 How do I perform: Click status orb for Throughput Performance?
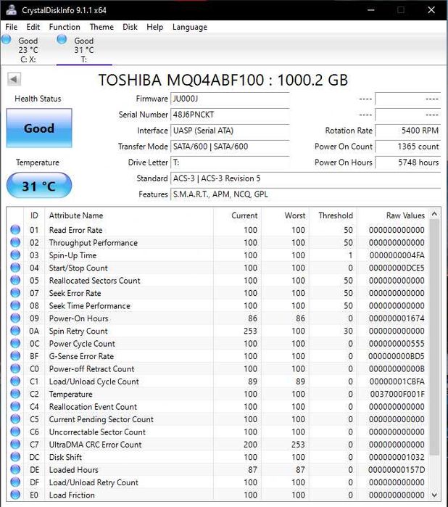(x=15, y=242)
